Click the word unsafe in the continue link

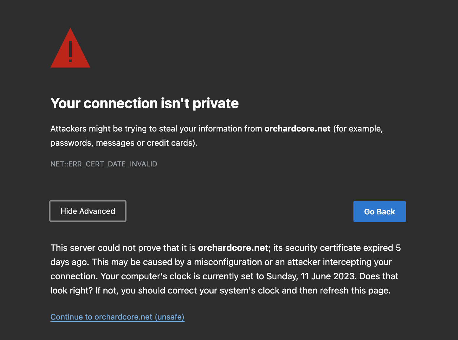169,317
